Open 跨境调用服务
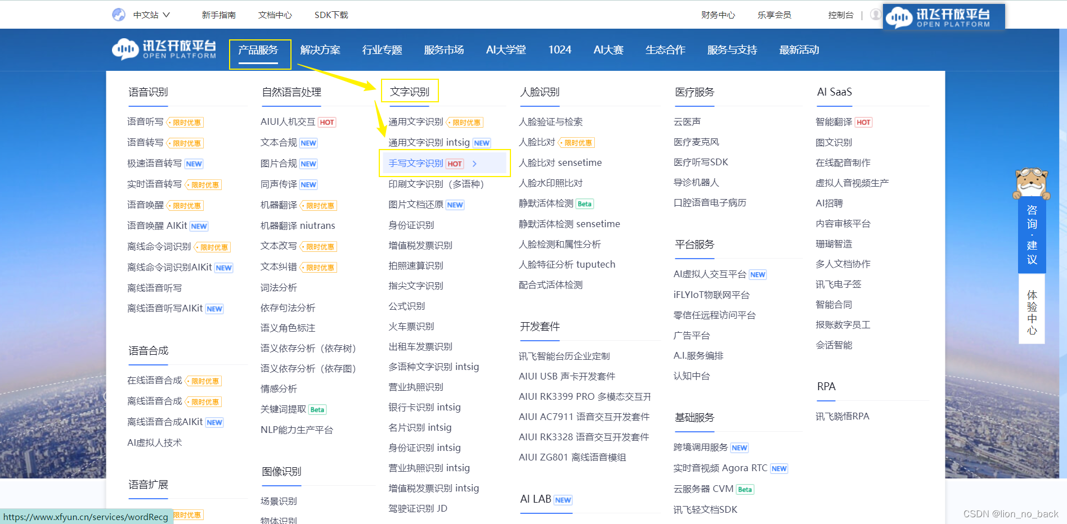 pyautogui.click(x=701, y=447)
